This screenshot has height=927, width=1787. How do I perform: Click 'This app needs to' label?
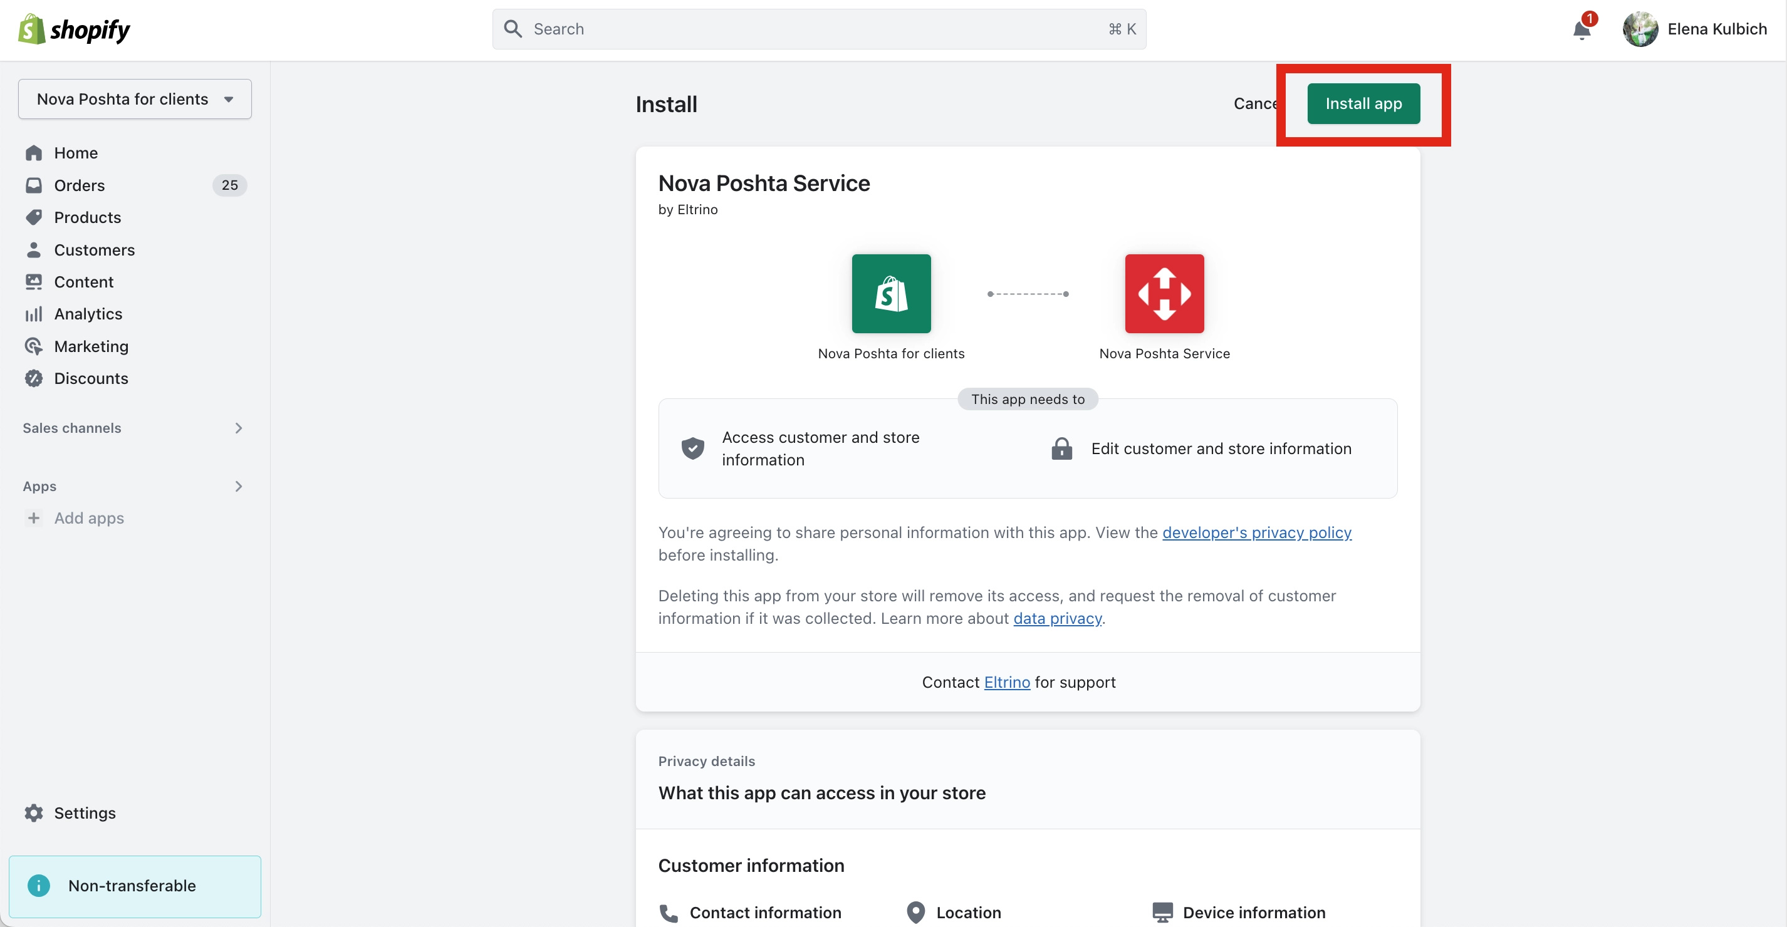[1028, 398]
